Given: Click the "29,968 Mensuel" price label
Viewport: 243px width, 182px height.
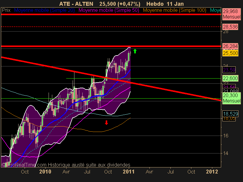Looking at the screenshot, I should 232,14.
